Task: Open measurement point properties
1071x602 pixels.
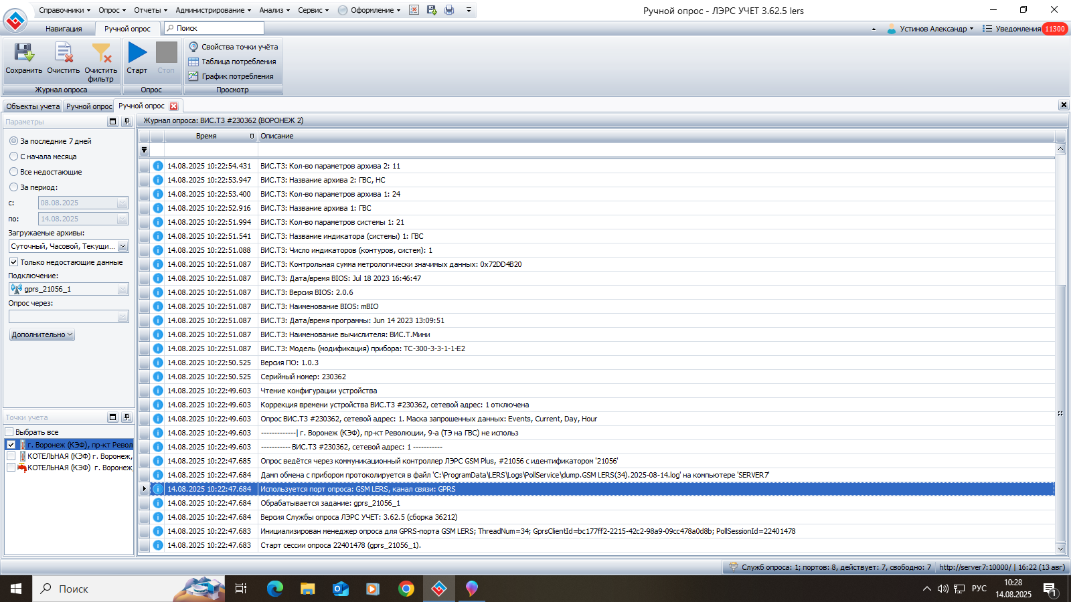Action: tap(233, 47)
